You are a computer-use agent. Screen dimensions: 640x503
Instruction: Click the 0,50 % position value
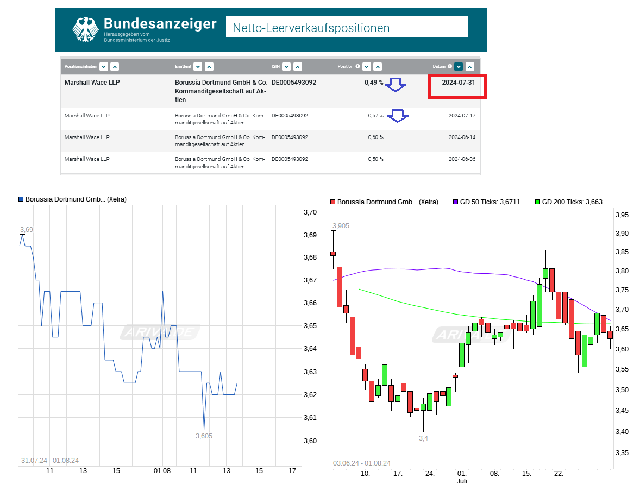[x=375, y=159]
